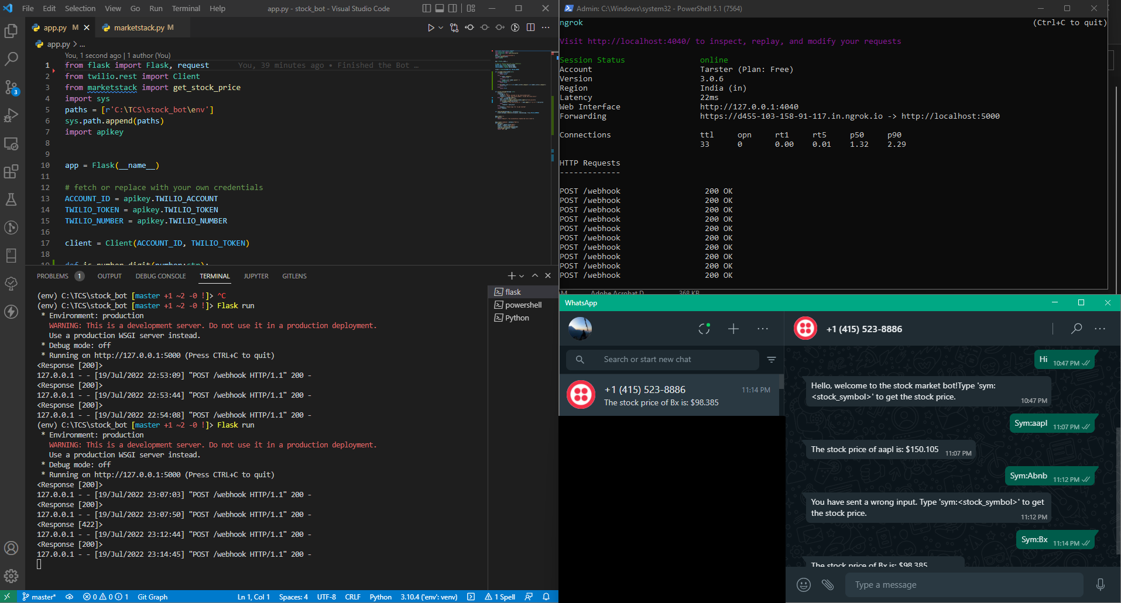
Task: Toggle primary side bar layout icon
Action: click(x=426, y=8)
